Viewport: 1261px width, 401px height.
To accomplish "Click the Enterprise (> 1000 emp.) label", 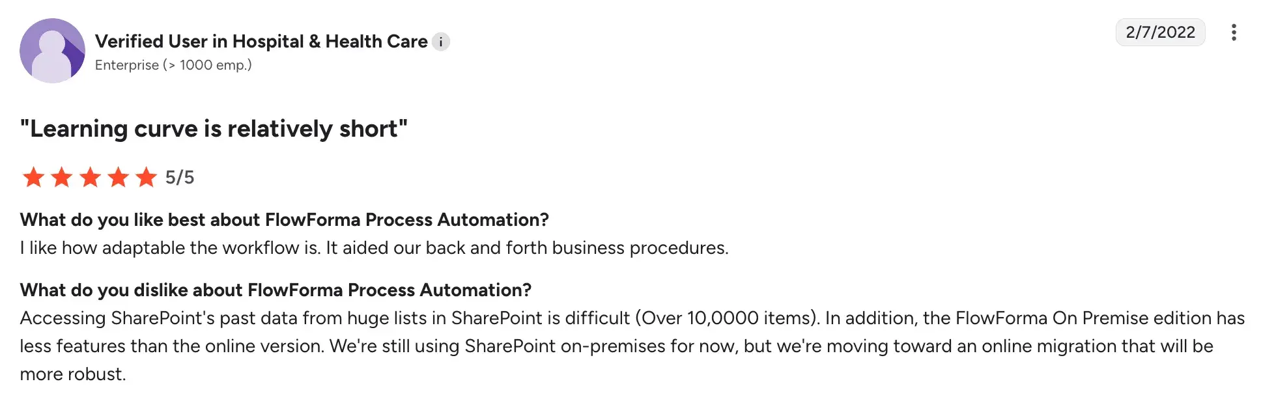I will tap(173, 65).
